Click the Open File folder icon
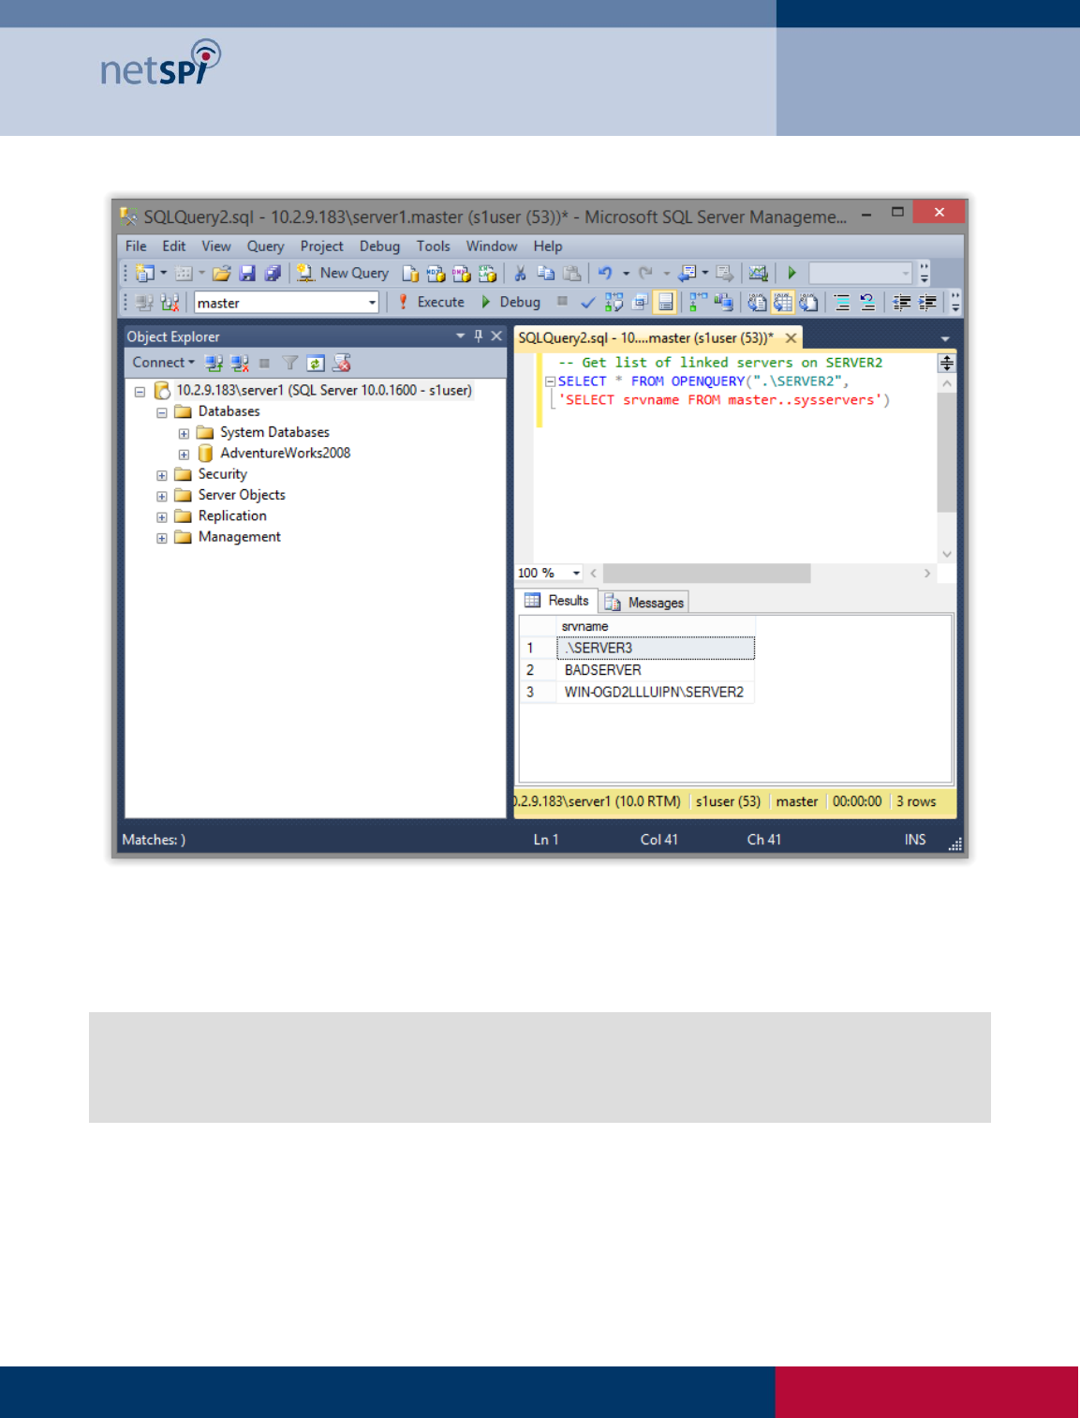This screenshot has height=1418, width=1080. pos(221,274)
